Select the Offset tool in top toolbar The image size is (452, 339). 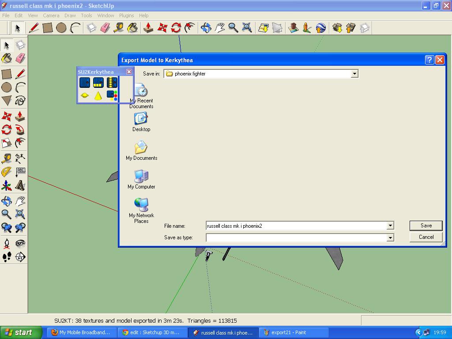coord(190,28)
